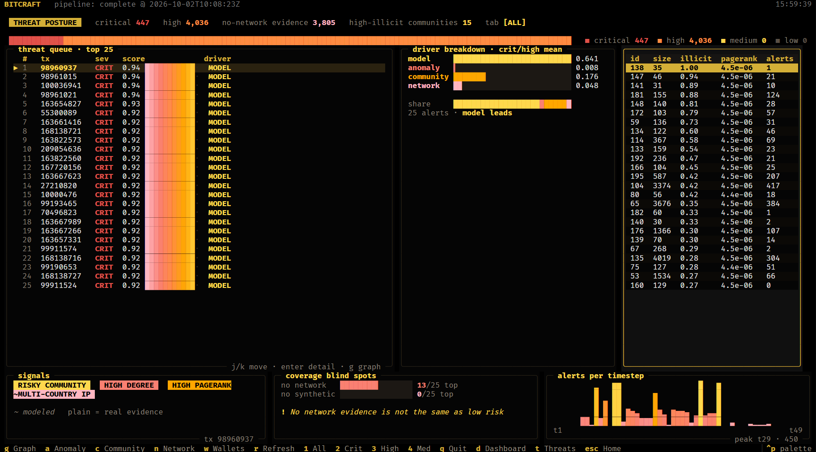Screen dimensions: 816x452
Task: Select threat queue row tx 100036941
Action: (x=199, y=86)
